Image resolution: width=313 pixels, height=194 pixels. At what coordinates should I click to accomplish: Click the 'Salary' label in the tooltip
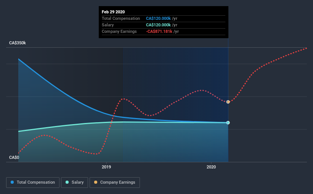coord(108,25)
